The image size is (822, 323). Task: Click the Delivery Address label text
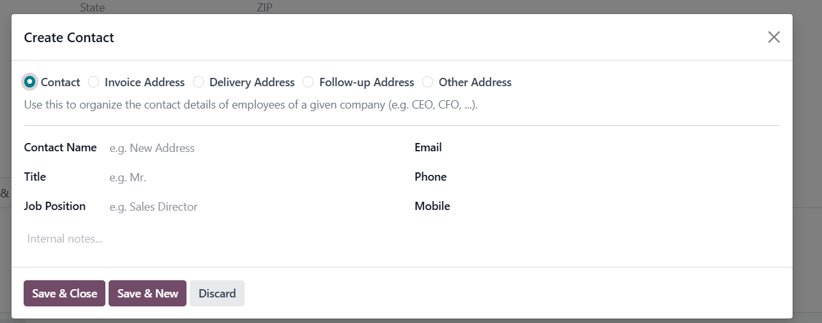pos(252,82)
